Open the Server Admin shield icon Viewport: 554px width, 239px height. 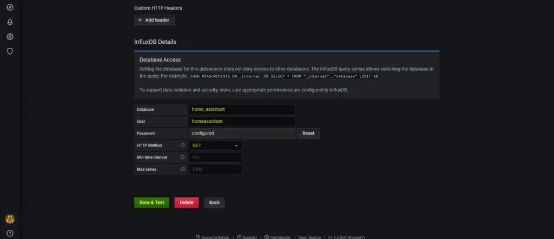click(x=10, y=51)
